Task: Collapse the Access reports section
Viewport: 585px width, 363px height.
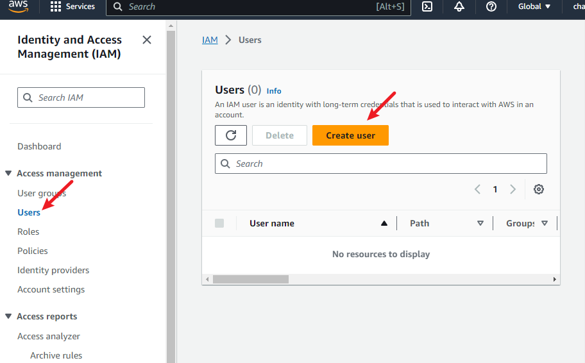Action: pyautogui.click(x=8, y=316)
